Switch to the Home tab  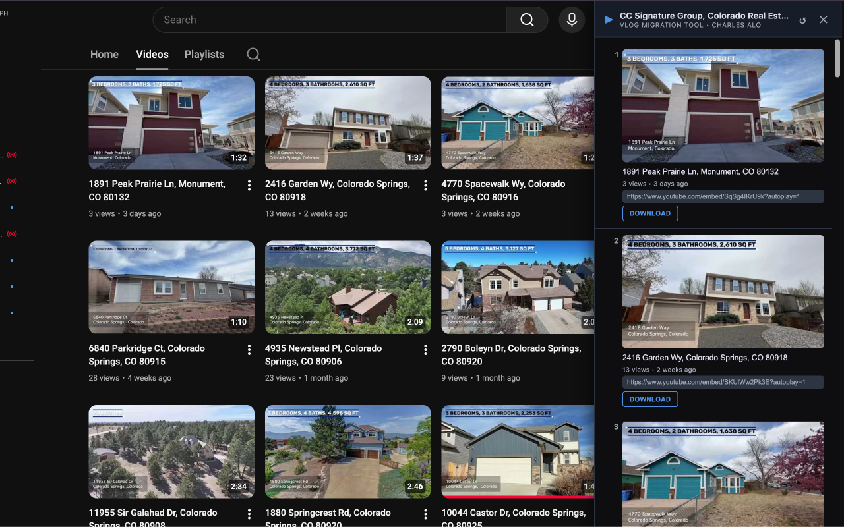[x=104, y=55]
